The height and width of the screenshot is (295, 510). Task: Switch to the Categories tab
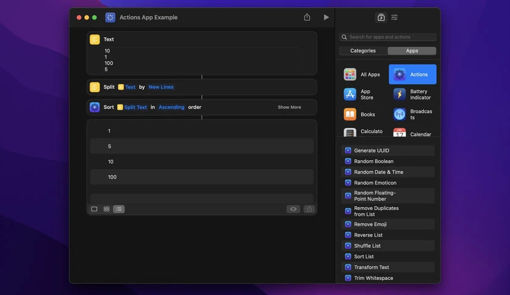tap(363, 51)
